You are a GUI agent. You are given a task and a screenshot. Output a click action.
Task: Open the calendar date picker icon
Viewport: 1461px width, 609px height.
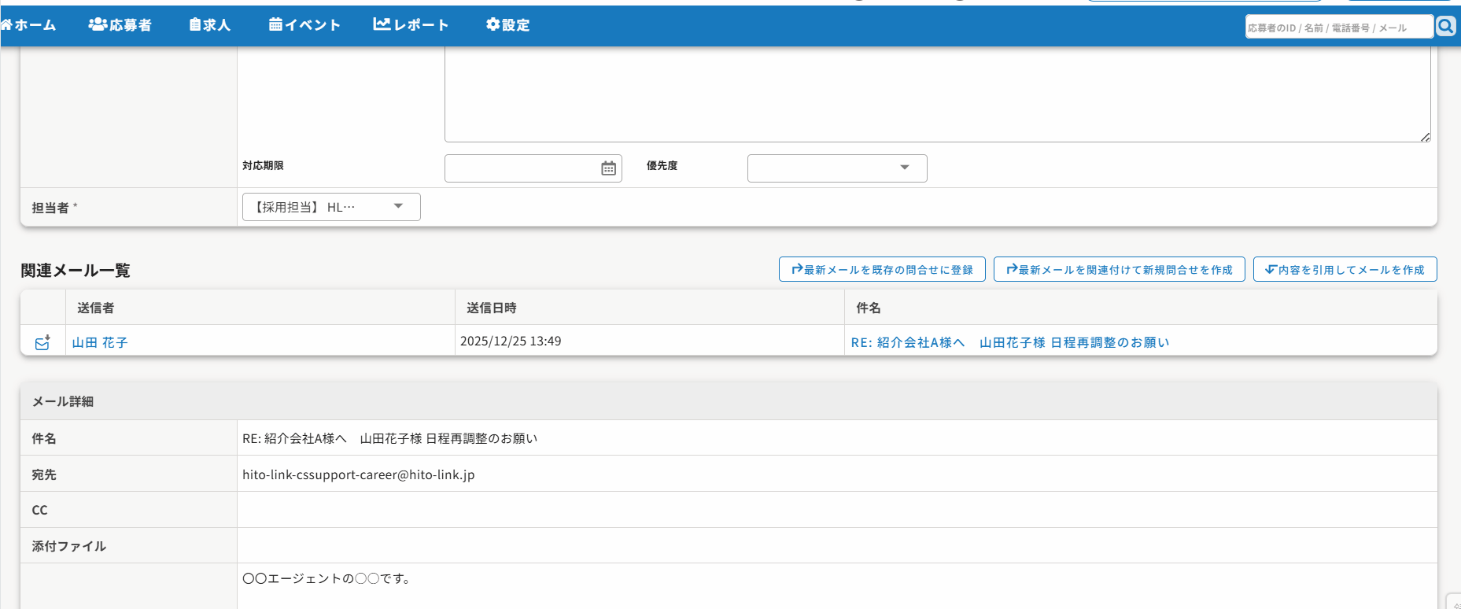click(x=608, y=168)
